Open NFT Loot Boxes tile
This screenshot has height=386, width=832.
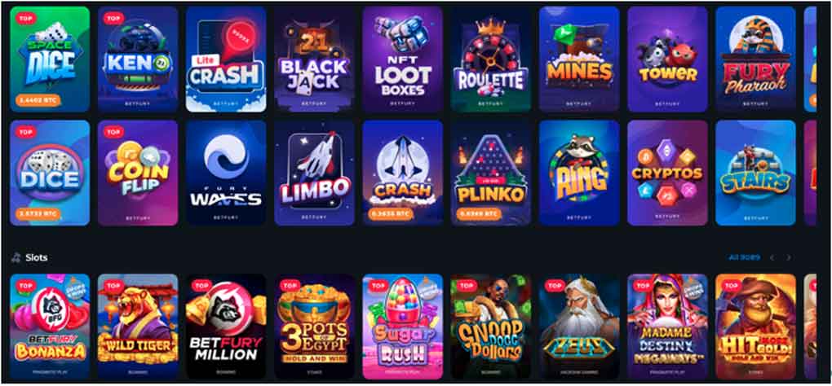(x=402, y=59)
